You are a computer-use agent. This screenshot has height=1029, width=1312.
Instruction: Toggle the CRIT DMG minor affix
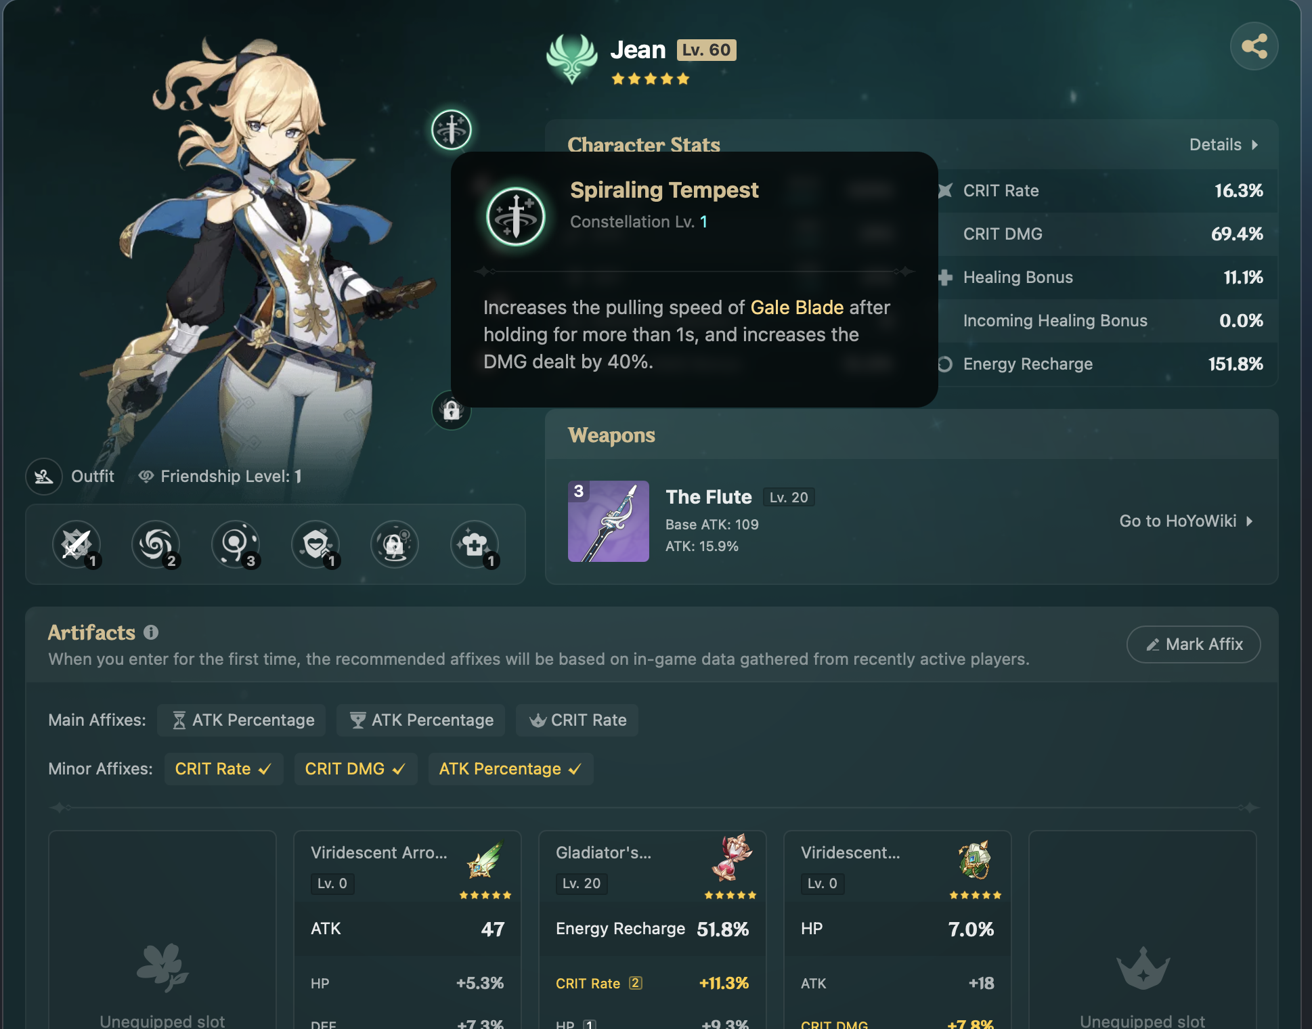[355, 769]
